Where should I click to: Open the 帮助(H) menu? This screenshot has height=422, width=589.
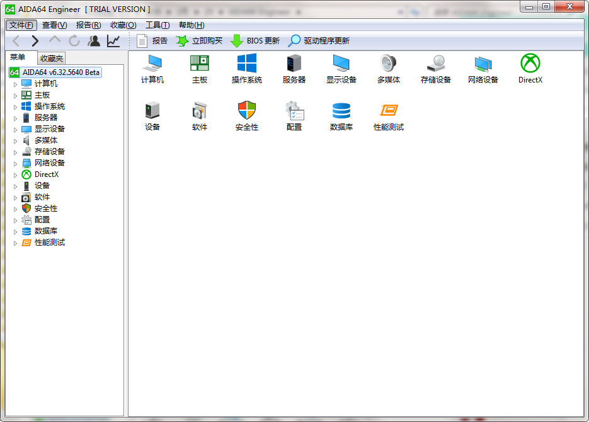tap(192, 25)
